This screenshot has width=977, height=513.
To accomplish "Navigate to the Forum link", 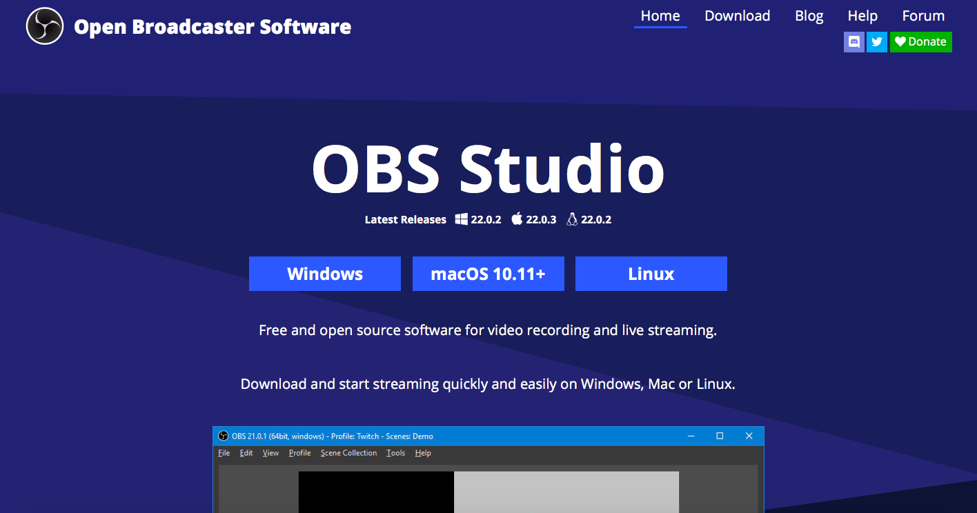I will coord(923,16).
